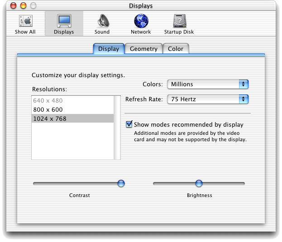Click the Brightness slider knob
This screenshot has height=242, width=282.
pyautogui.click(x=199, y=183)
